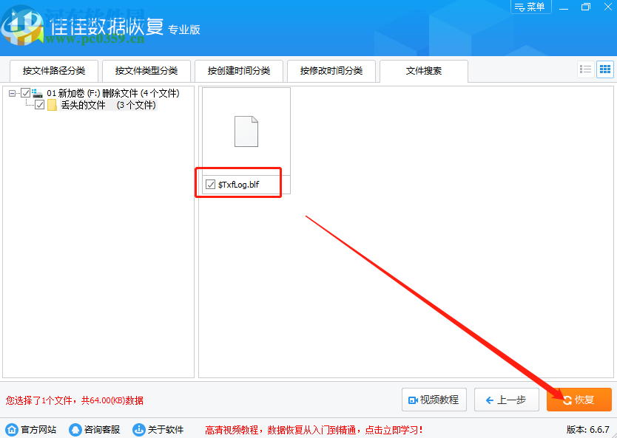Viewport: 617px width, 438px height.
Task: Switch to list view mode
Action: point(584,68)
